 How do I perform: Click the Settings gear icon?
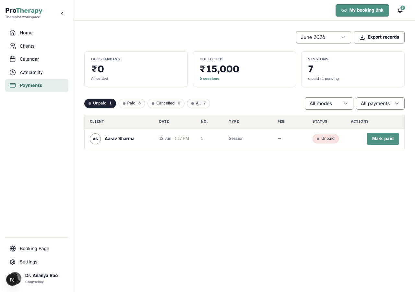(x=13, y=262)
